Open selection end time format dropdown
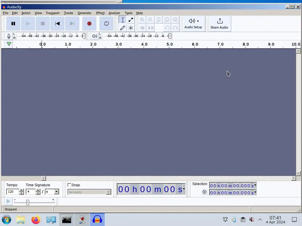Screen dimensions: 302x226 (255, 192)
